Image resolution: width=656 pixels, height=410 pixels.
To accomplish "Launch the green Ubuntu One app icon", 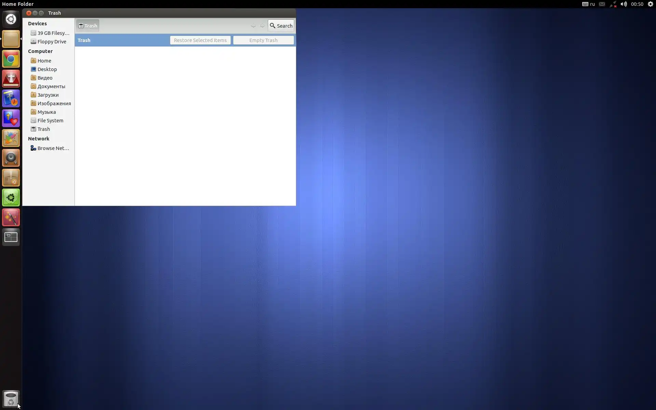I will tap(11, 197).
